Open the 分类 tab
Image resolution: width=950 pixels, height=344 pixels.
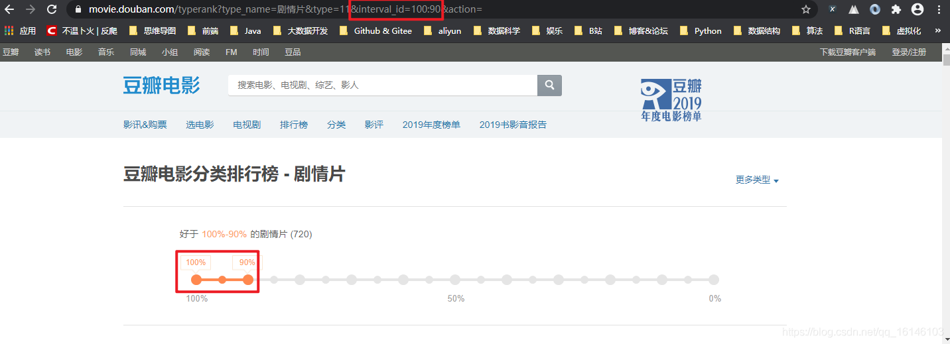point(336,125)
